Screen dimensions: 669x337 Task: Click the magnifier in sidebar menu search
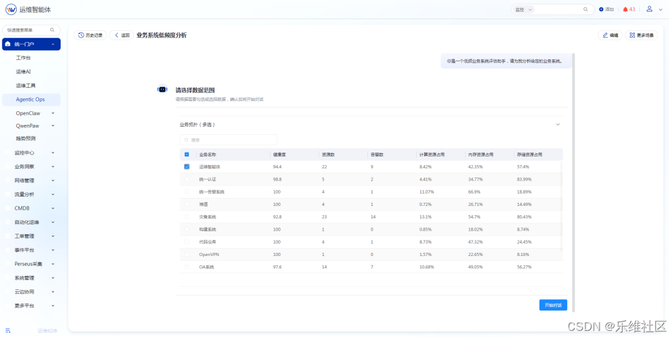click(x=52, y=30)
